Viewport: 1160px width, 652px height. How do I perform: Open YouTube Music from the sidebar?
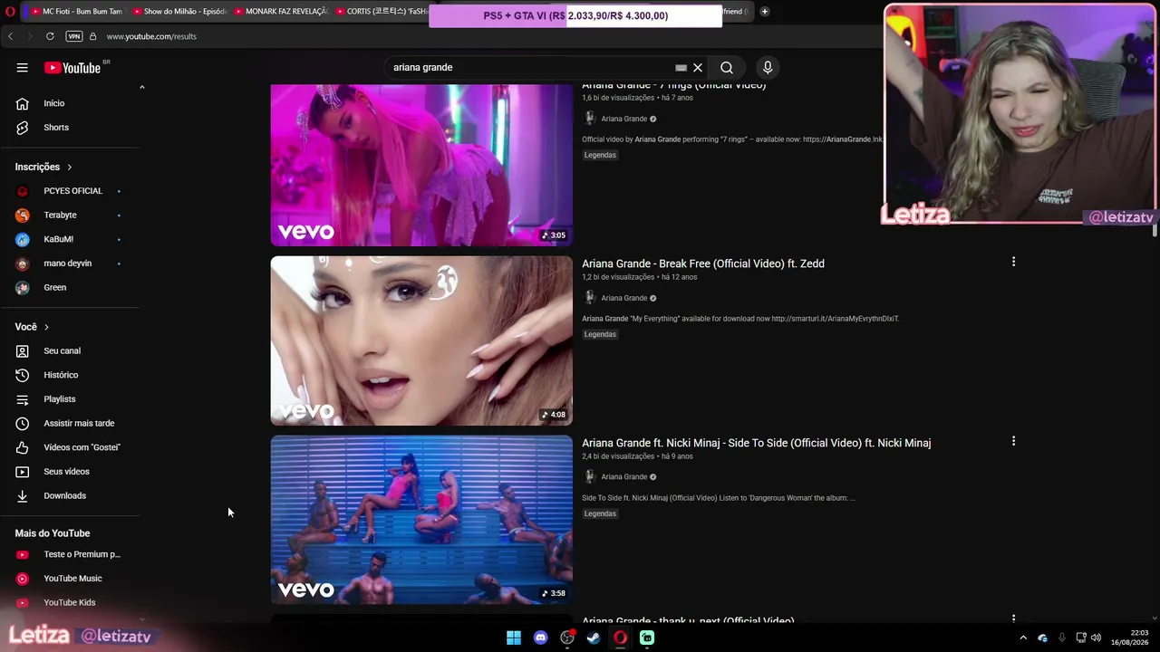click(x=72, y=579)
